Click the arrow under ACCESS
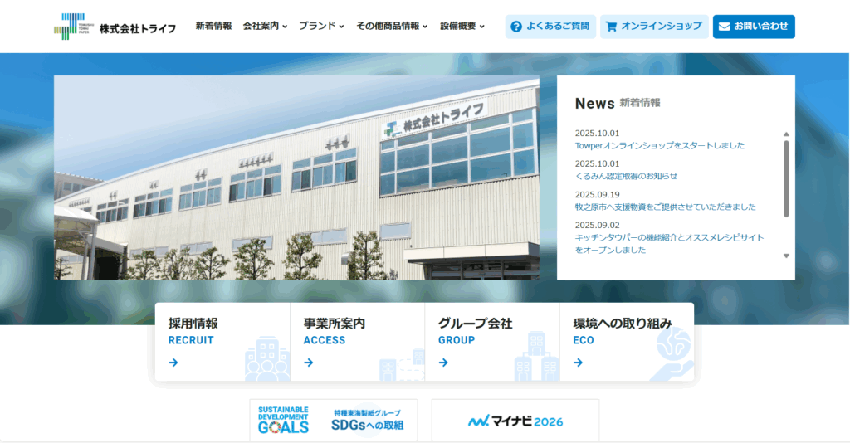Screen dimensions: 850x443 (308, 363)
